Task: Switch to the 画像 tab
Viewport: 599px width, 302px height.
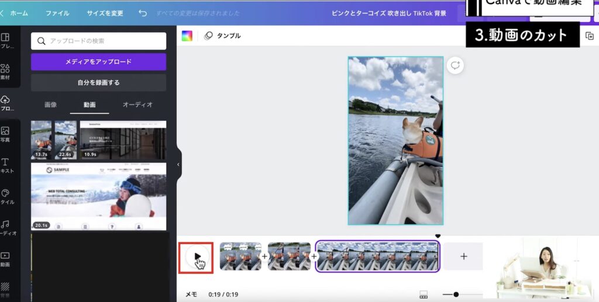Action: [x=50, y=105]
